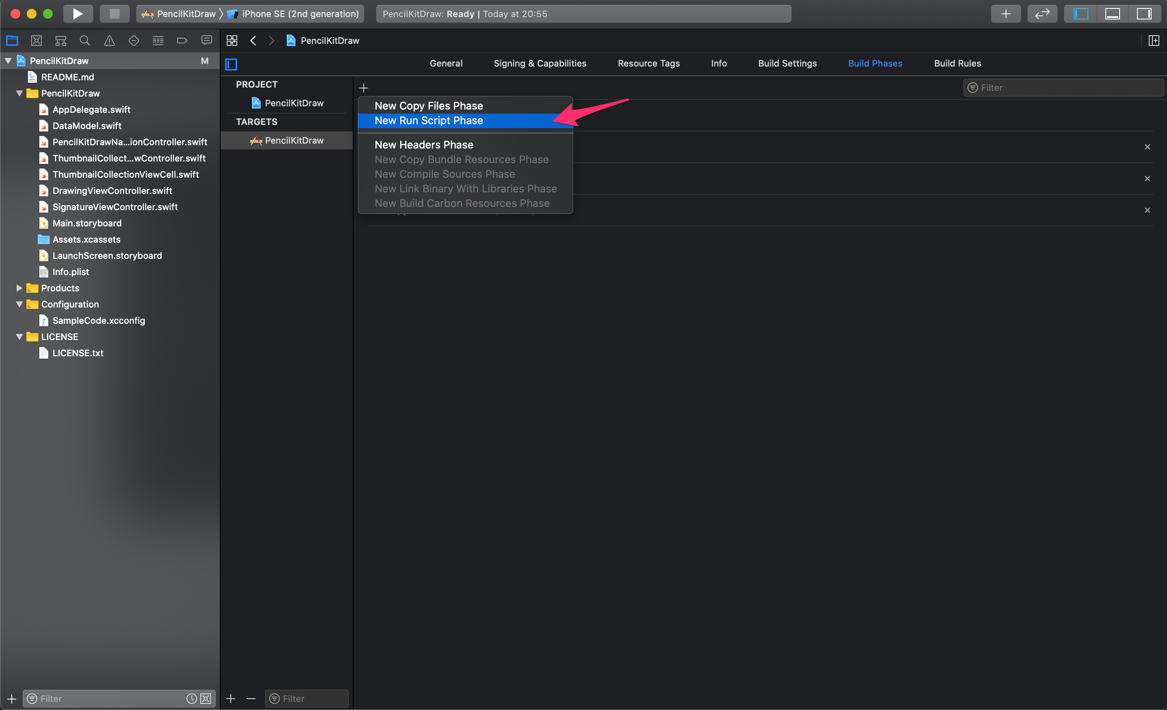Viewport: 1167px width, 710px height.
Task: Delete the second build phase row
Action: point(1147,179)
